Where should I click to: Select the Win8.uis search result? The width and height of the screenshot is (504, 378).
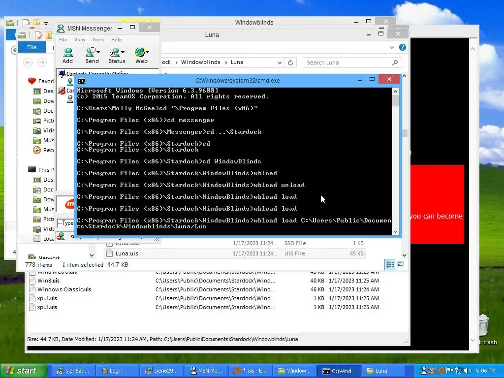[48, 281]
